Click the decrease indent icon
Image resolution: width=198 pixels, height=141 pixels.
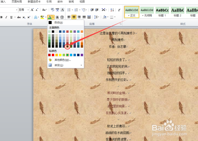[x=92, y=10]
